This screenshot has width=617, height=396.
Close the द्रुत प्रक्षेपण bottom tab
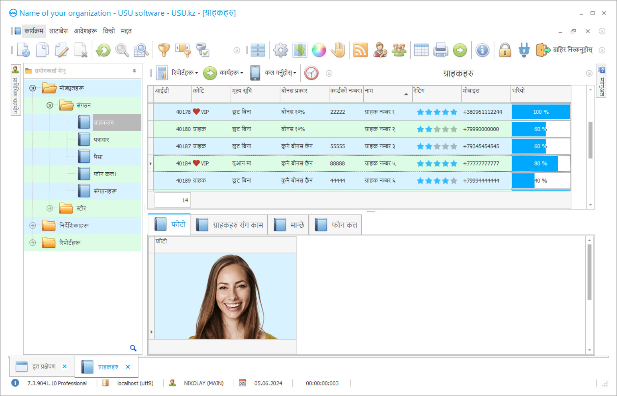point(65,367)
